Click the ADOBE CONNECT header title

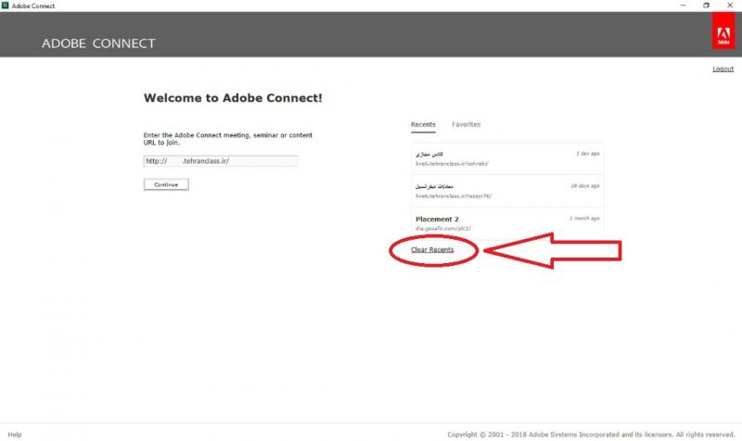pyautogui.click(x=98, y=44)
